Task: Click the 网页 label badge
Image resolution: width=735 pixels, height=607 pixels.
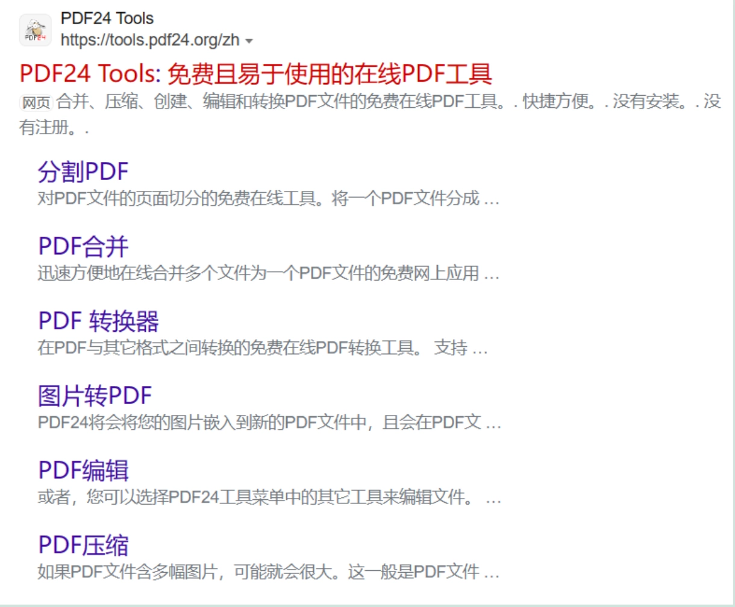Action: point(36,102)
